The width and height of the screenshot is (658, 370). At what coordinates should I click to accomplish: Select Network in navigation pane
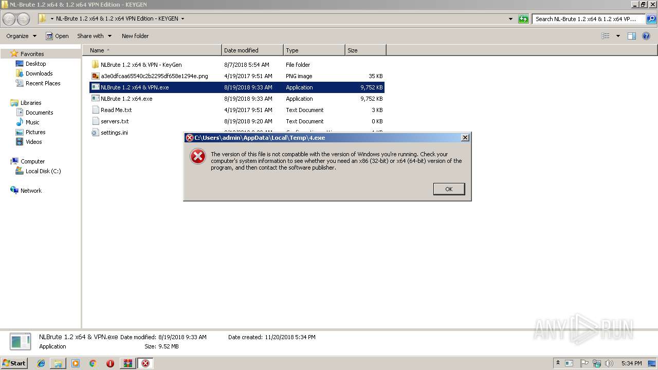coord(31,191)
